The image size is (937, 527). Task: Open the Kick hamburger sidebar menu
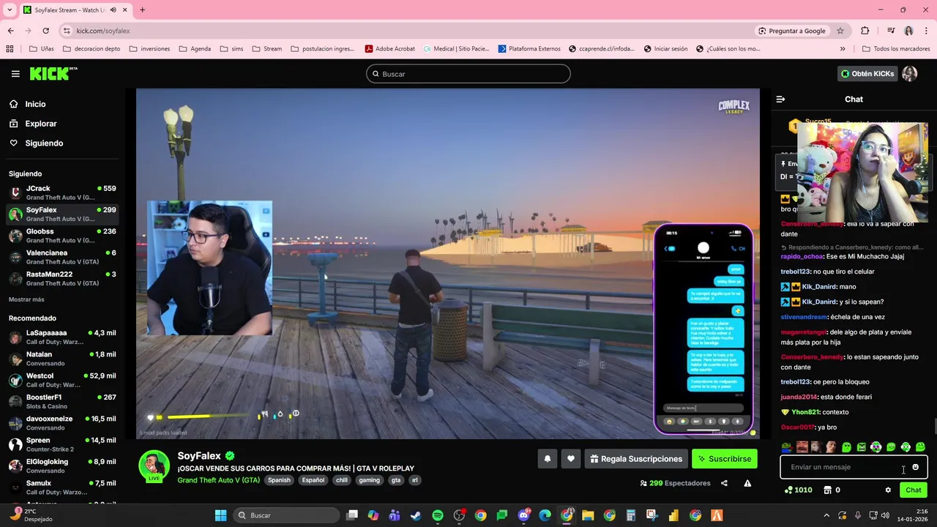point(15,74)
